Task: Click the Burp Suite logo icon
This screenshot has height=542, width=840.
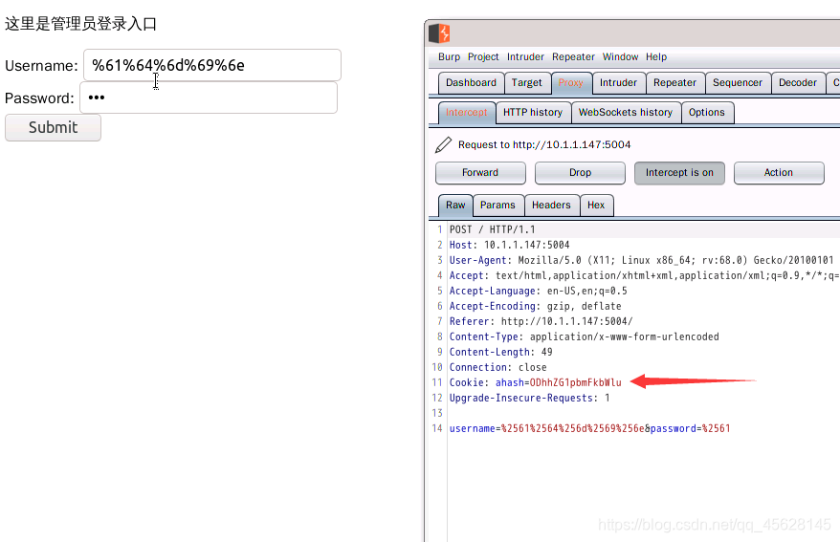Action: (x=439, y=33)
